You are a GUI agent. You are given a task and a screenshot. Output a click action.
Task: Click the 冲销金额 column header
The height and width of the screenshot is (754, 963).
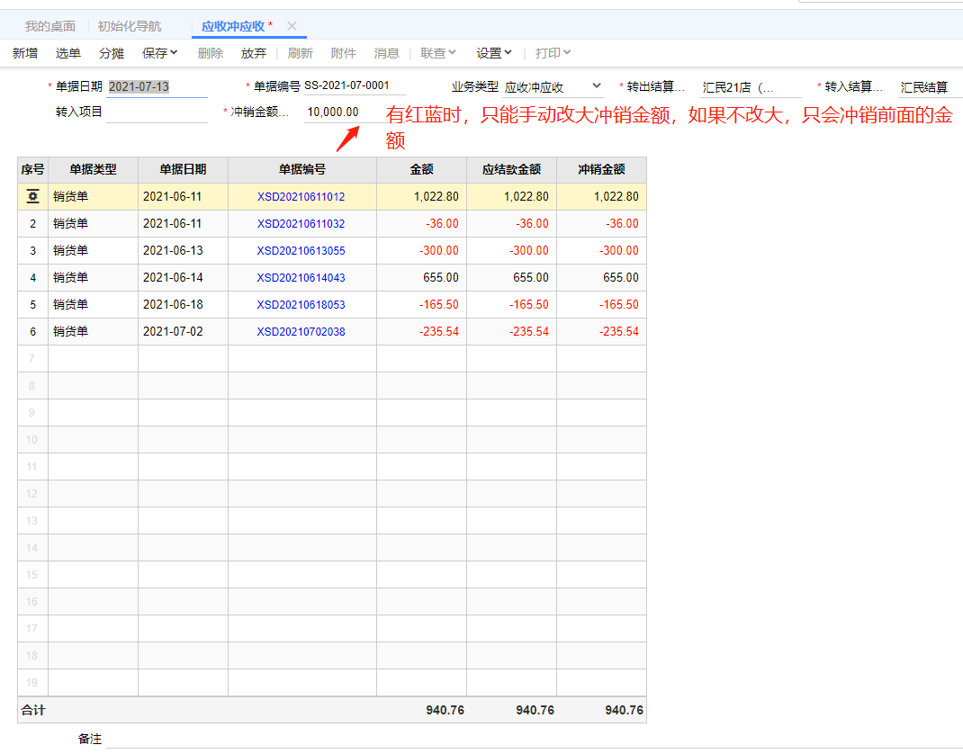[602, 170]
